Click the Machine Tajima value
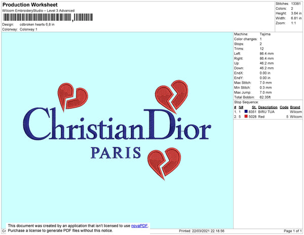This screenshot has width=304, height=235. tap(265, 34)
